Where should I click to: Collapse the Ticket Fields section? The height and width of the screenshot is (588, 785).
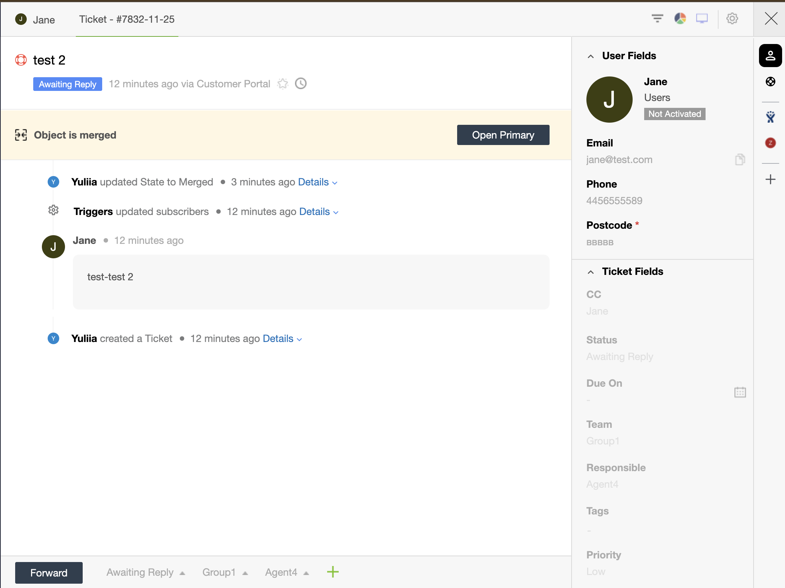tap(591, 272)
